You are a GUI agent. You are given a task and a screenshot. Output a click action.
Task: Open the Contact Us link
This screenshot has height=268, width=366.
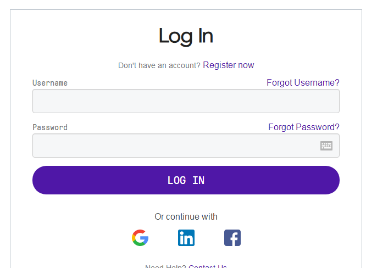click(208, 266)
